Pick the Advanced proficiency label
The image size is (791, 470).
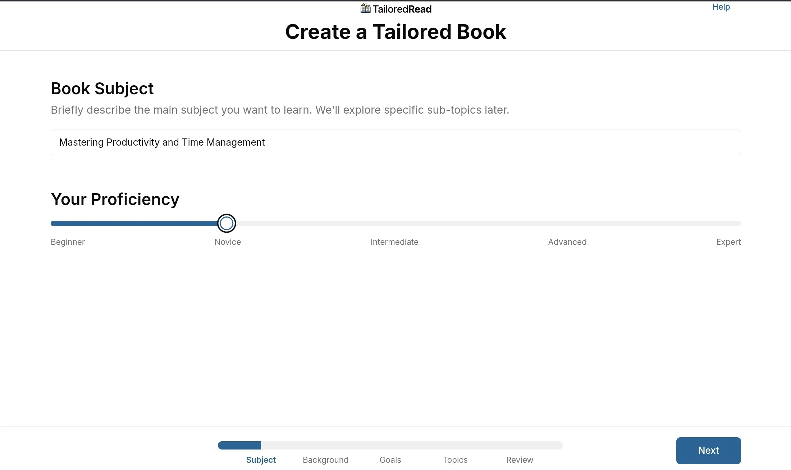[x=567, y=242]
